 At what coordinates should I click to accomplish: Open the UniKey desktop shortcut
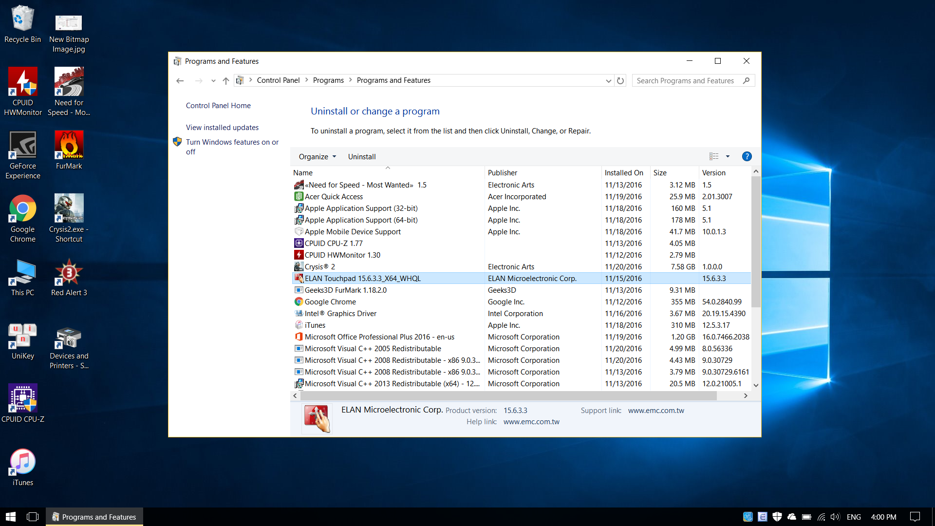[x=22, y=341]
